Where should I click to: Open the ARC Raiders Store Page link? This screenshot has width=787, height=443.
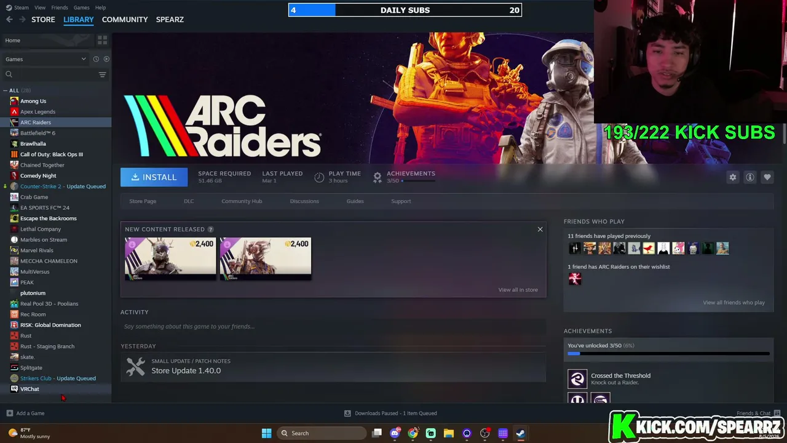[143, 201]
